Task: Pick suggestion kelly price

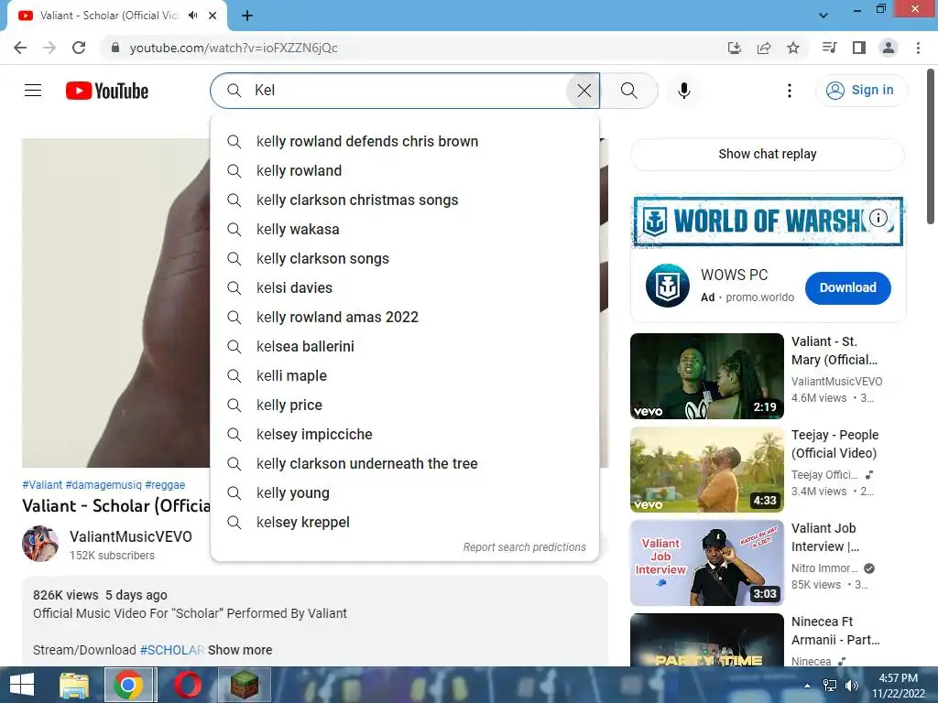Action: pos(404,405)
